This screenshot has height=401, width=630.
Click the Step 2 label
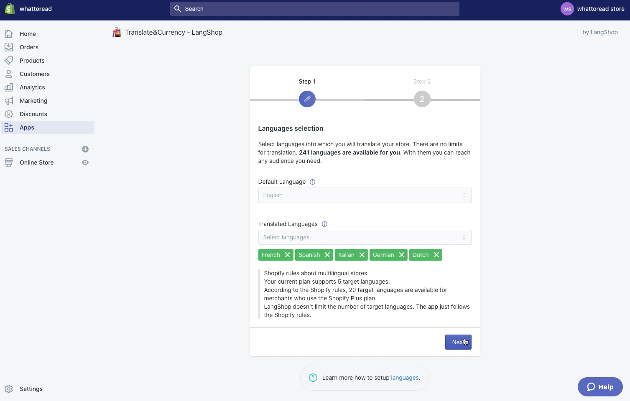click(x=422, y=81)
